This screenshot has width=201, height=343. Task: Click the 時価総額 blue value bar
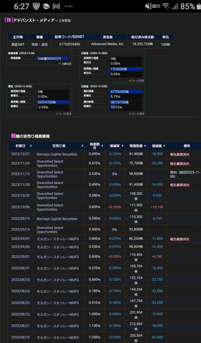(53, 59)
